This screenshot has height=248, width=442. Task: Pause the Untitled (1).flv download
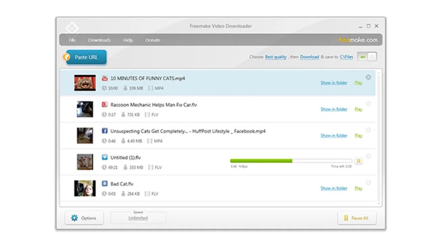pos(358,161)
